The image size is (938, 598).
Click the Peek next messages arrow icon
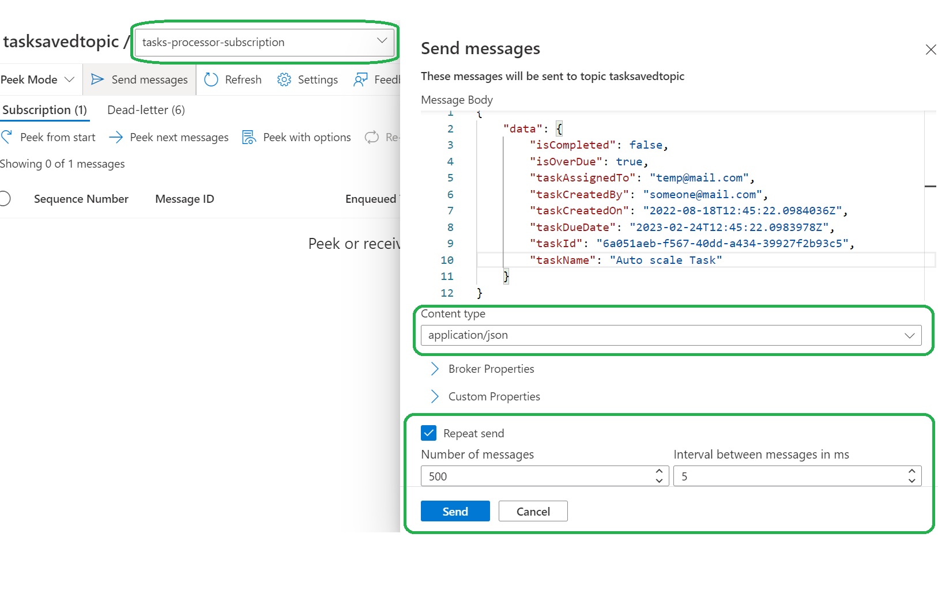[x=116, y=137]
